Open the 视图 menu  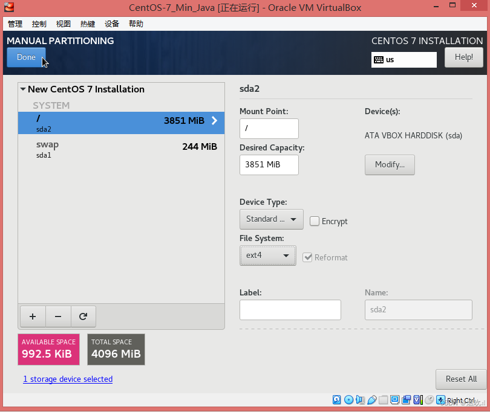coord(63,24)
